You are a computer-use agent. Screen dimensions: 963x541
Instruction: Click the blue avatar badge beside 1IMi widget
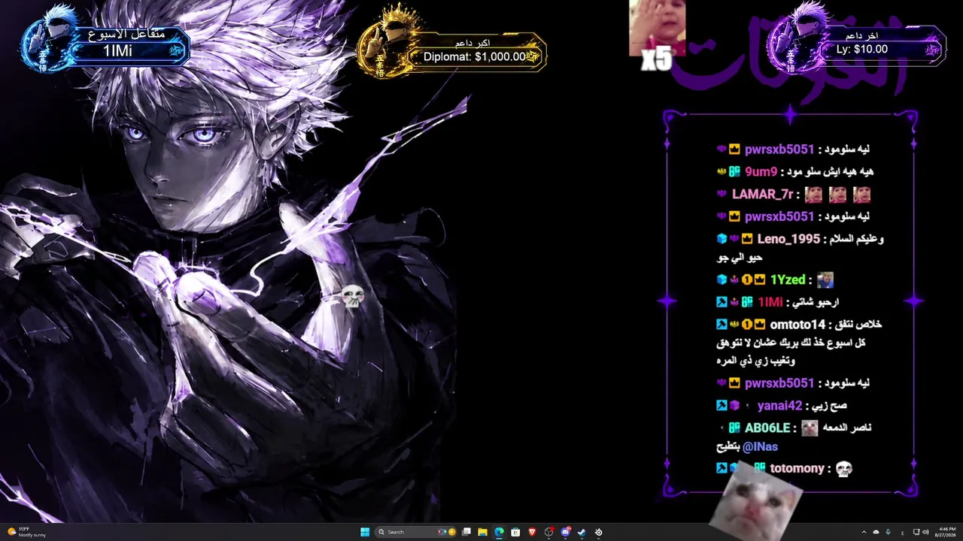[48, 39]
